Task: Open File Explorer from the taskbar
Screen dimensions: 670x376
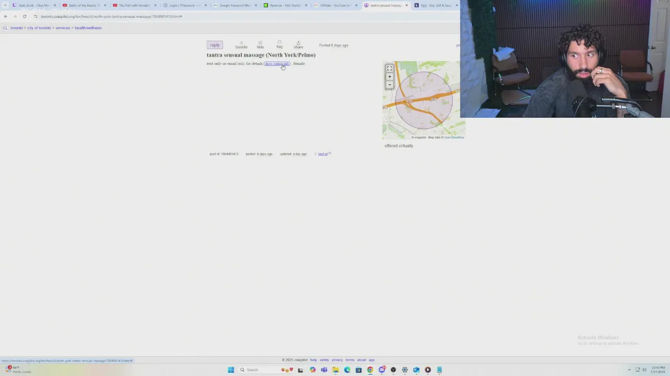Action: coord(336,370)
